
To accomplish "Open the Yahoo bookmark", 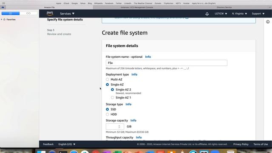I will (x=83, y=3).
